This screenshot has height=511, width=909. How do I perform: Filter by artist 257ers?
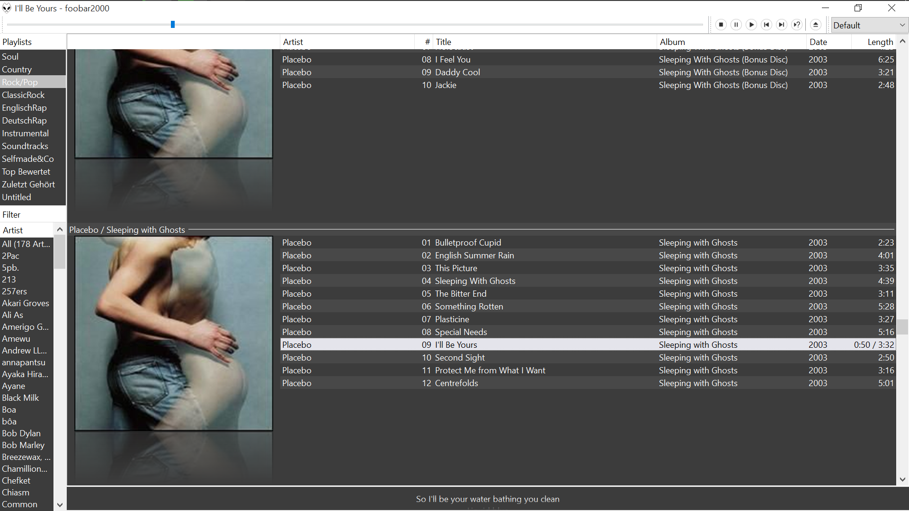(x=27, y=291)
